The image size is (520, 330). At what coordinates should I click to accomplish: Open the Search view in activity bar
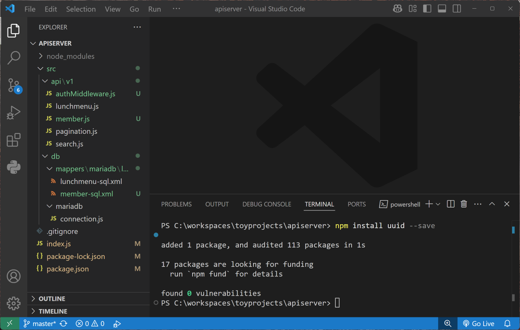coord(14,58)
